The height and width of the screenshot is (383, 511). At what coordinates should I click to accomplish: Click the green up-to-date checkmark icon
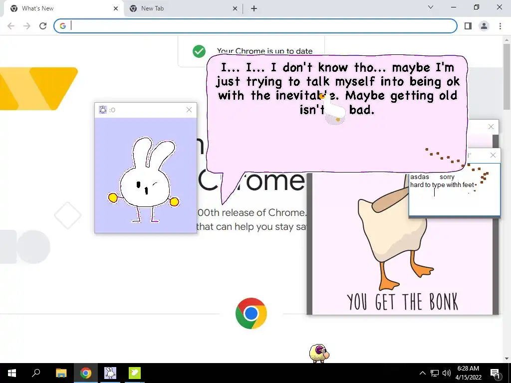pos(199,51)
